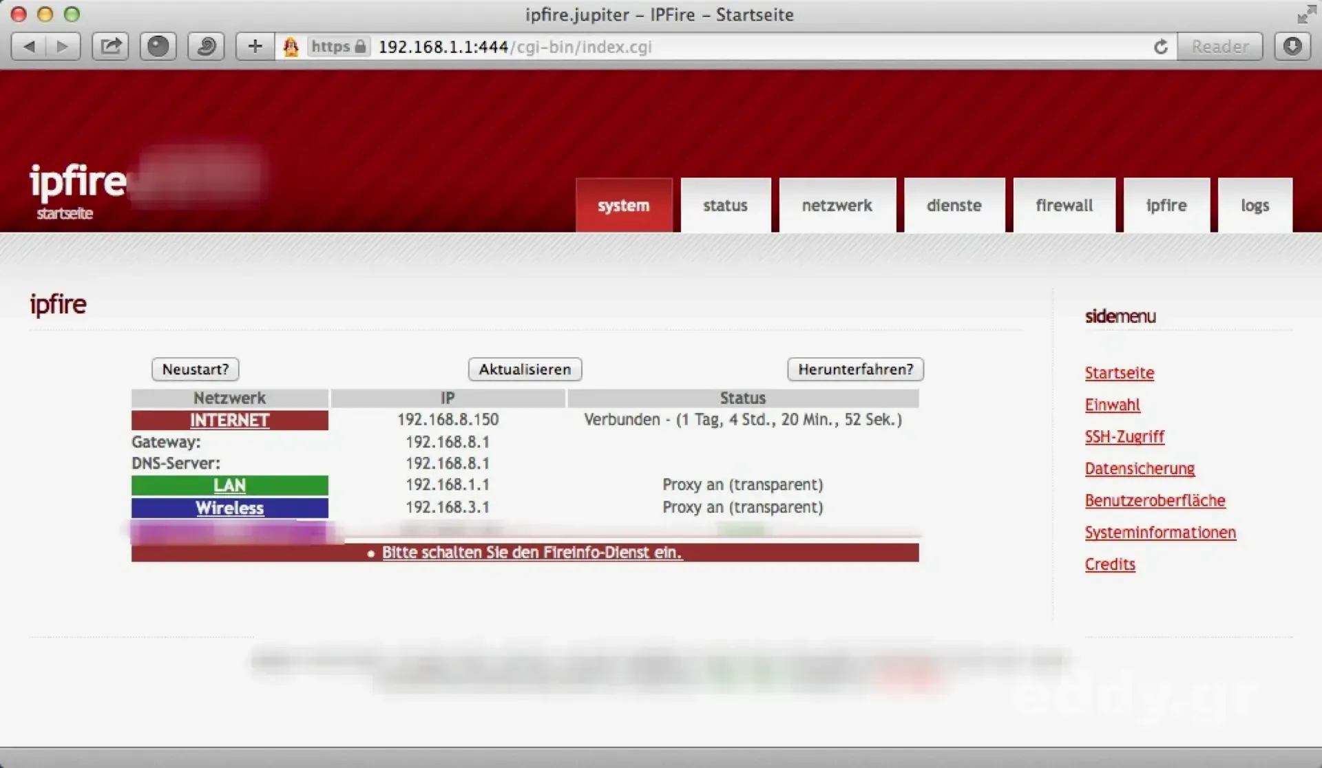Open the downloads arrow icon

click(1292, 47)
